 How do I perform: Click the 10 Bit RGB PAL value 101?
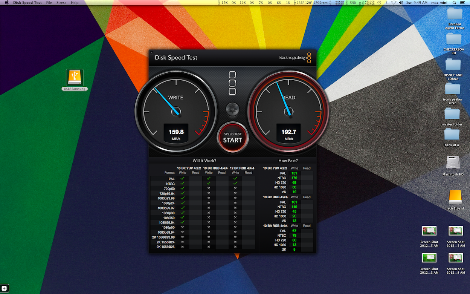pos(295,202)
